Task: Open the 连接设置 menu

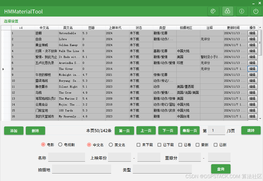Action: click(x=11, y=21)
